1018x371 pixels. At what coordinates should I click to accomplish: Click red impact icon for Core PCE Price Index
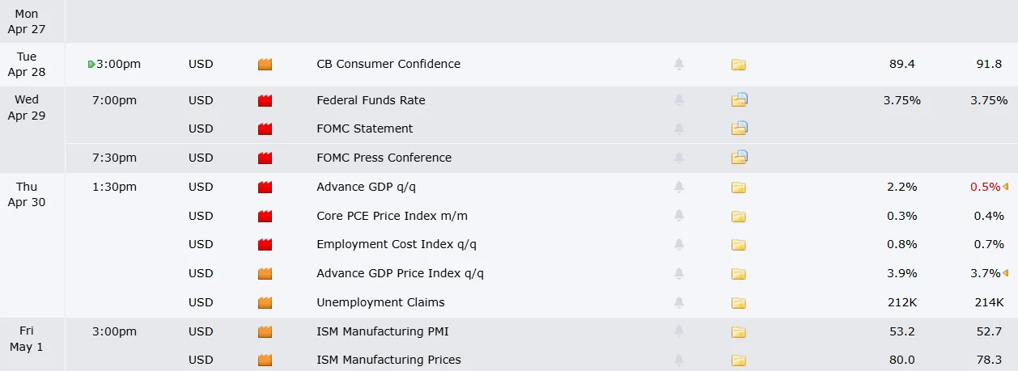click(x=265, y=217)
